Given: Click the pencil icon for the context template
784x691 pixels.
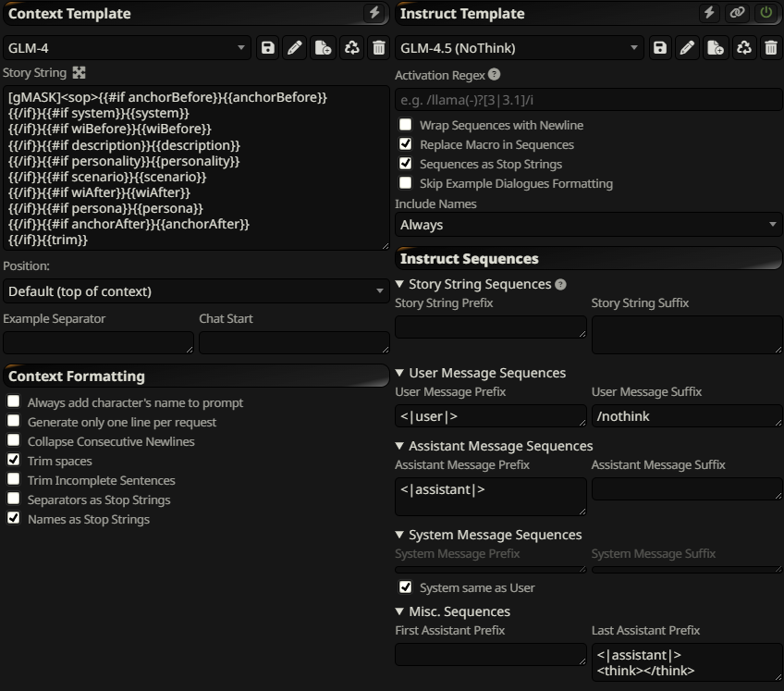Looking at the screenshot, I should click(x=295, y=48).
